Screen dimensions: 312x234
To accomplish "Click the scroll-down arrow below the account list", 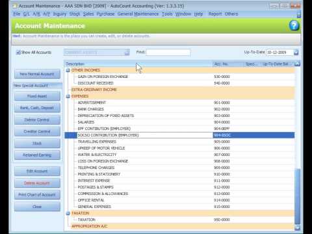I will point(298,227).
